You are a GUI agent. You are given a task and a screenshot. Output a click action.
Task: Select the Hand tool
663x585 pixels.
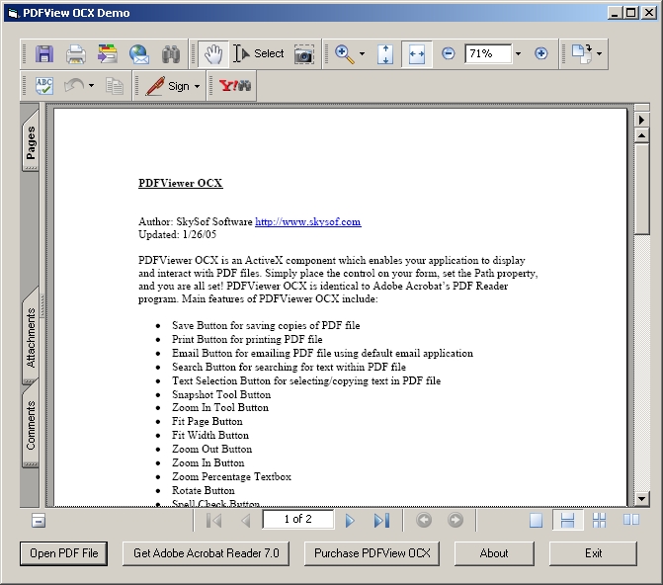pyautogui.click(x=213, y=53)
